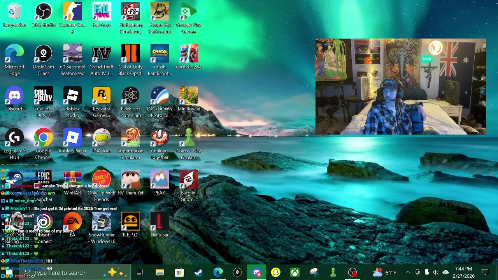Open Clash Royale desktop shortcut

[189, 57]
